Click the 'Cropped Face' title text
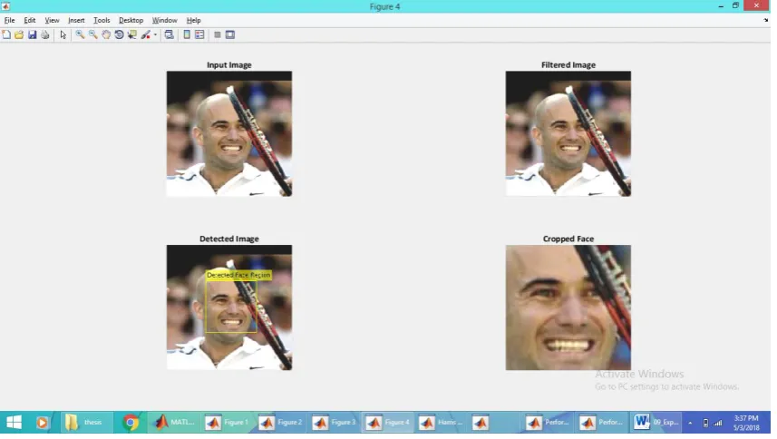Image resolution: width=777 pixels, height=439 pixels. coord(568,239)
